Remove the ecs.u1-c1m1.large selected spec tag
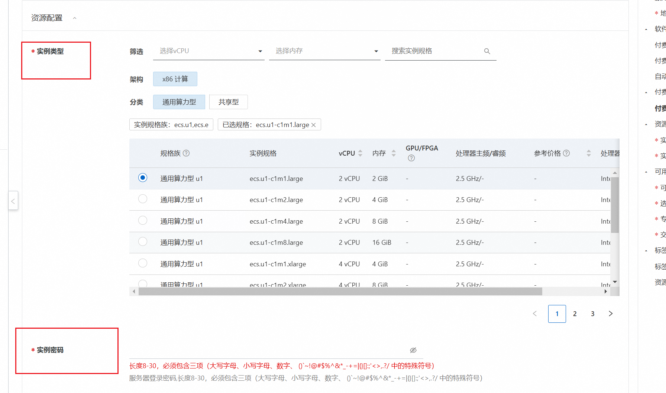Image resolution: width=666 pixels, height=393 pixels. (314, 124)
